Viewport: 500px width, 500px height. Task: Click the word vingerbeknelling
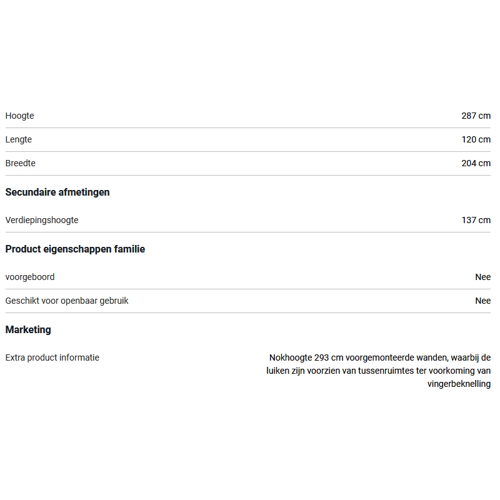point(459,384)
